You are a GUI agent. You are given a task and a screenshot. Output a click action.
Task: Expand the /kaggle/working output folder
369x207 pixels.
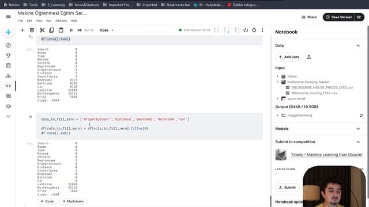coord(277,115)
